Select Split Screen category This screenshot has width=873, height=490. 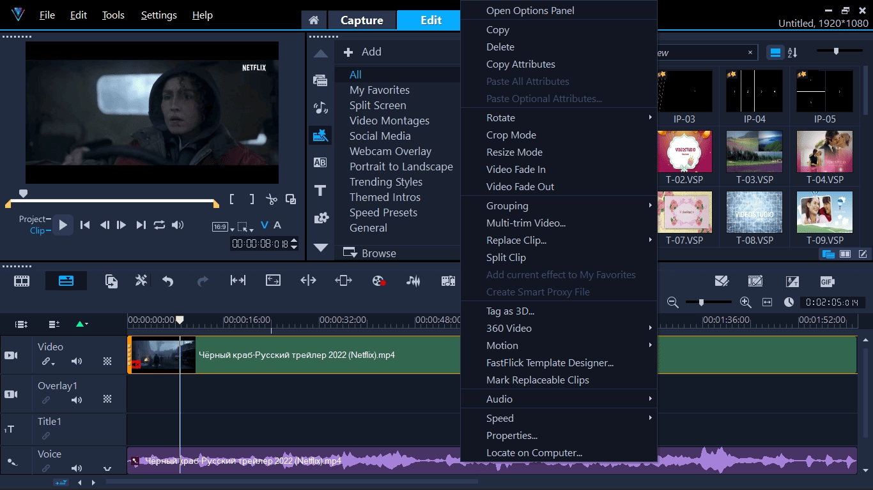pos(378,105)
